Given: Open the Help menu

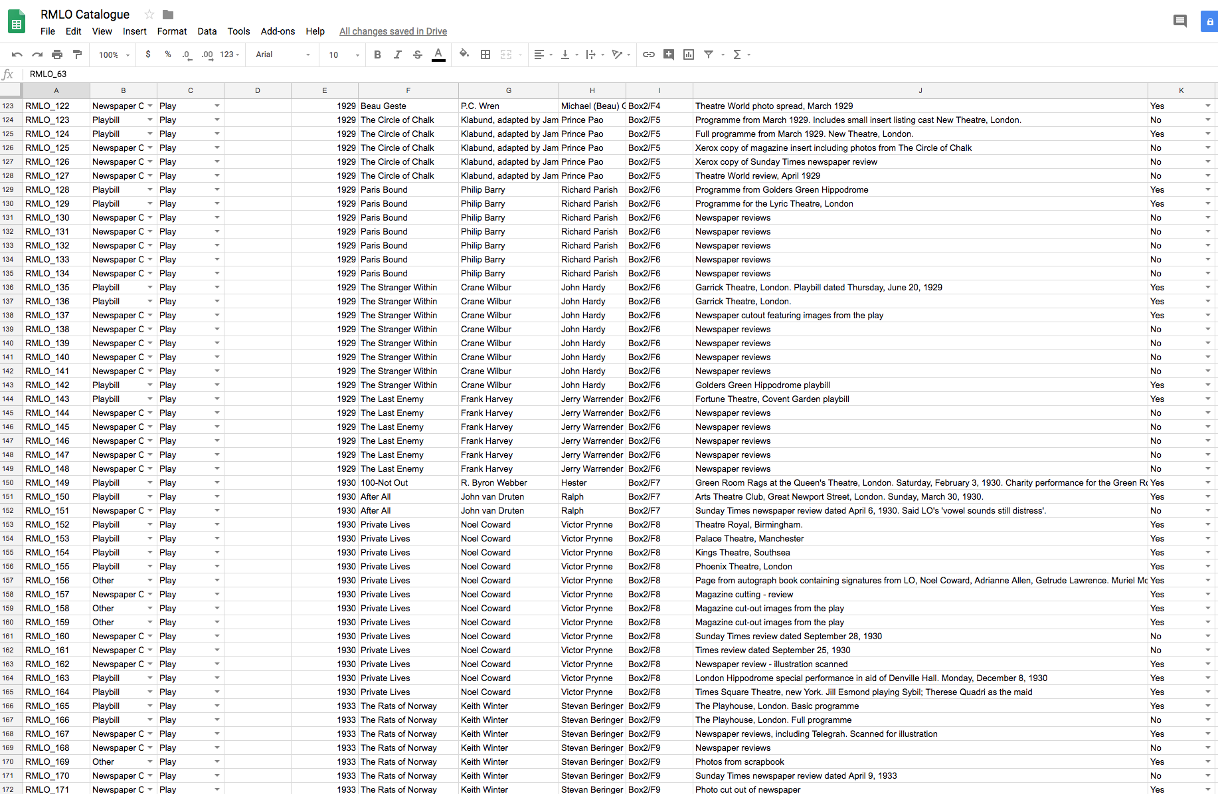Looking at the screenshot, I should [x=315, y=31].
